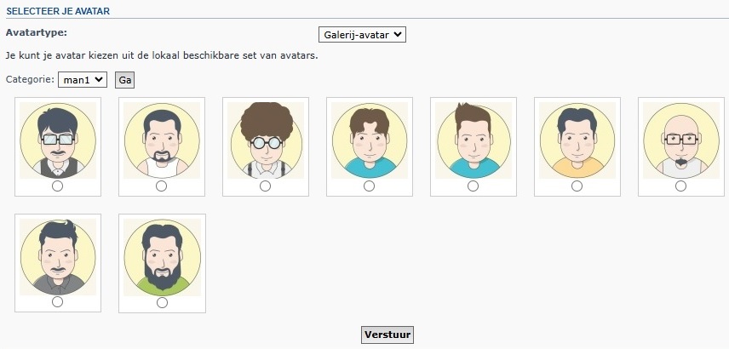Click the afro-haired avatar with round glasses

(x=266, y=140)
